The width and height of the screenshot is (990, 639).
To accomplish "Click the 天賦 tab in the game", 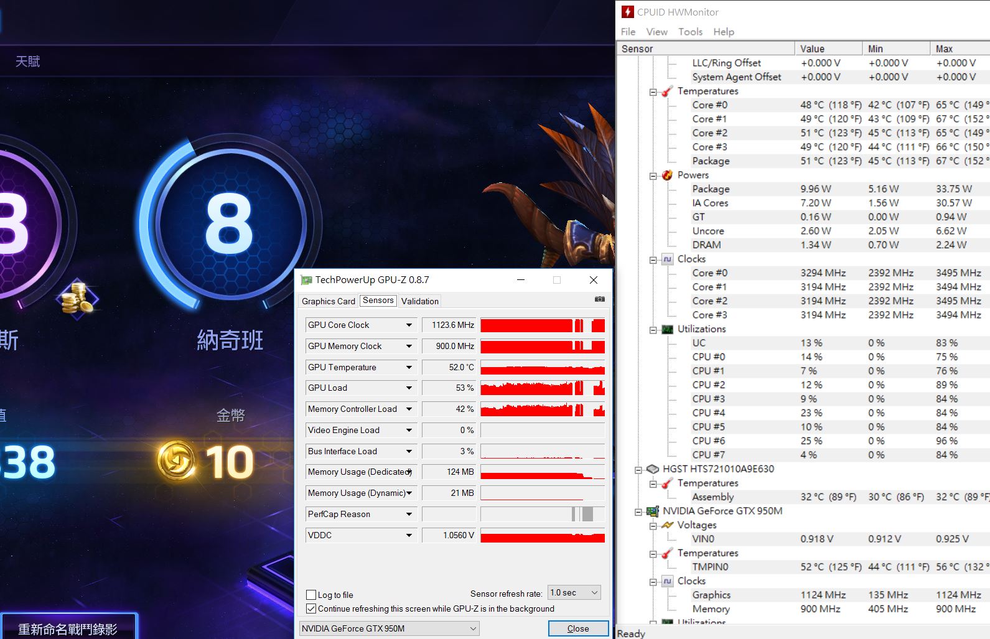I will pos(28,61).
